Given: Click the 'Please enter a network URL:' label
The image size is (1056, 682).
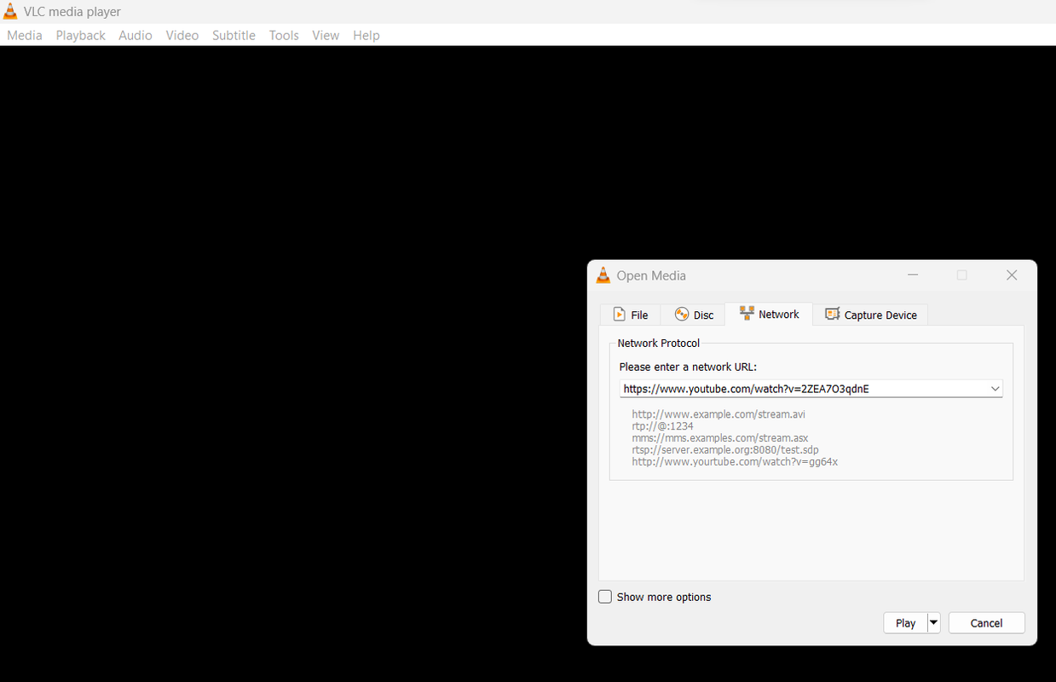Looking at the screenshot, I should (x=688, y=367).
